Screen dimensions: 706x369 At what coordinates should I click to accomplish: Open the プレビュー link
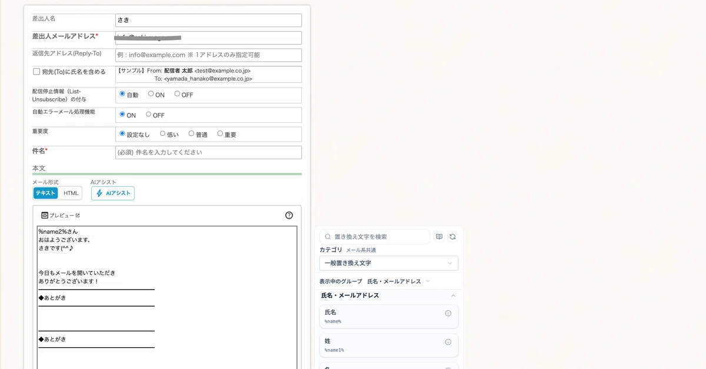click(x=61, y=216)
